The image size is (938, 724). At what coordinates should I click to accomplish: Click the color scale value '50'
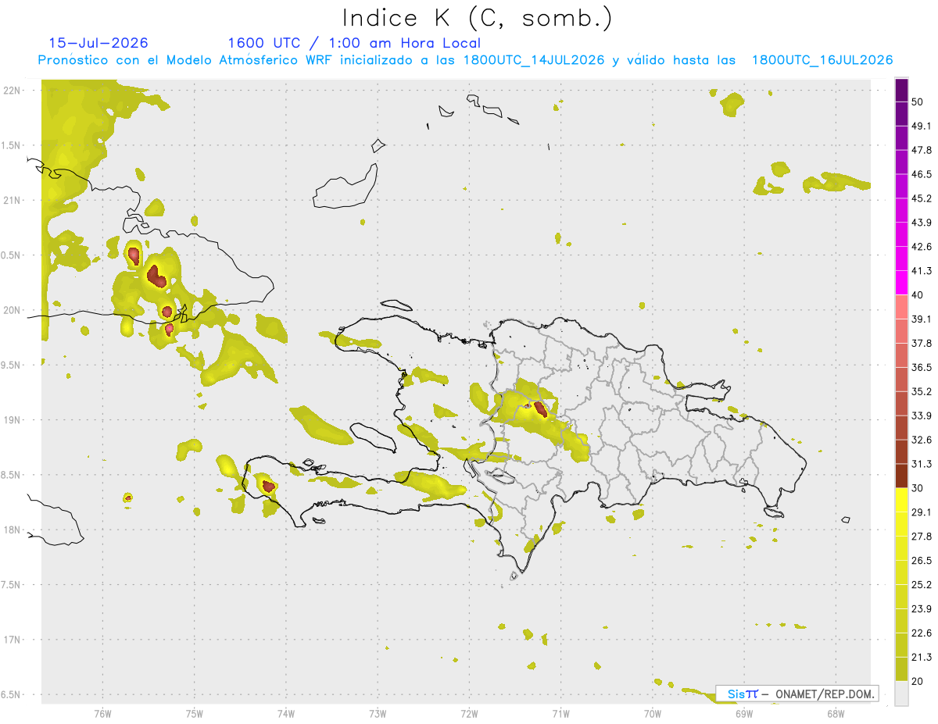pyautogui.click(x=918, y=102)
